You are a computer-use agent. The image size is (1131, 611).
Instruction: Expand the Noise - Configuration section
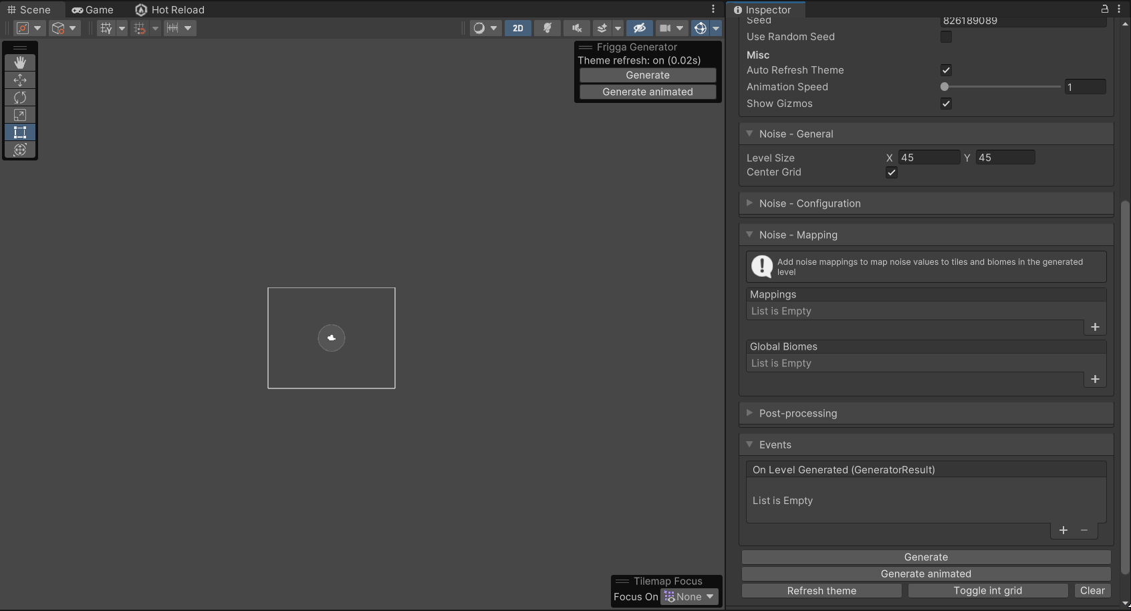pyautogui.click(x=749, y=203)
